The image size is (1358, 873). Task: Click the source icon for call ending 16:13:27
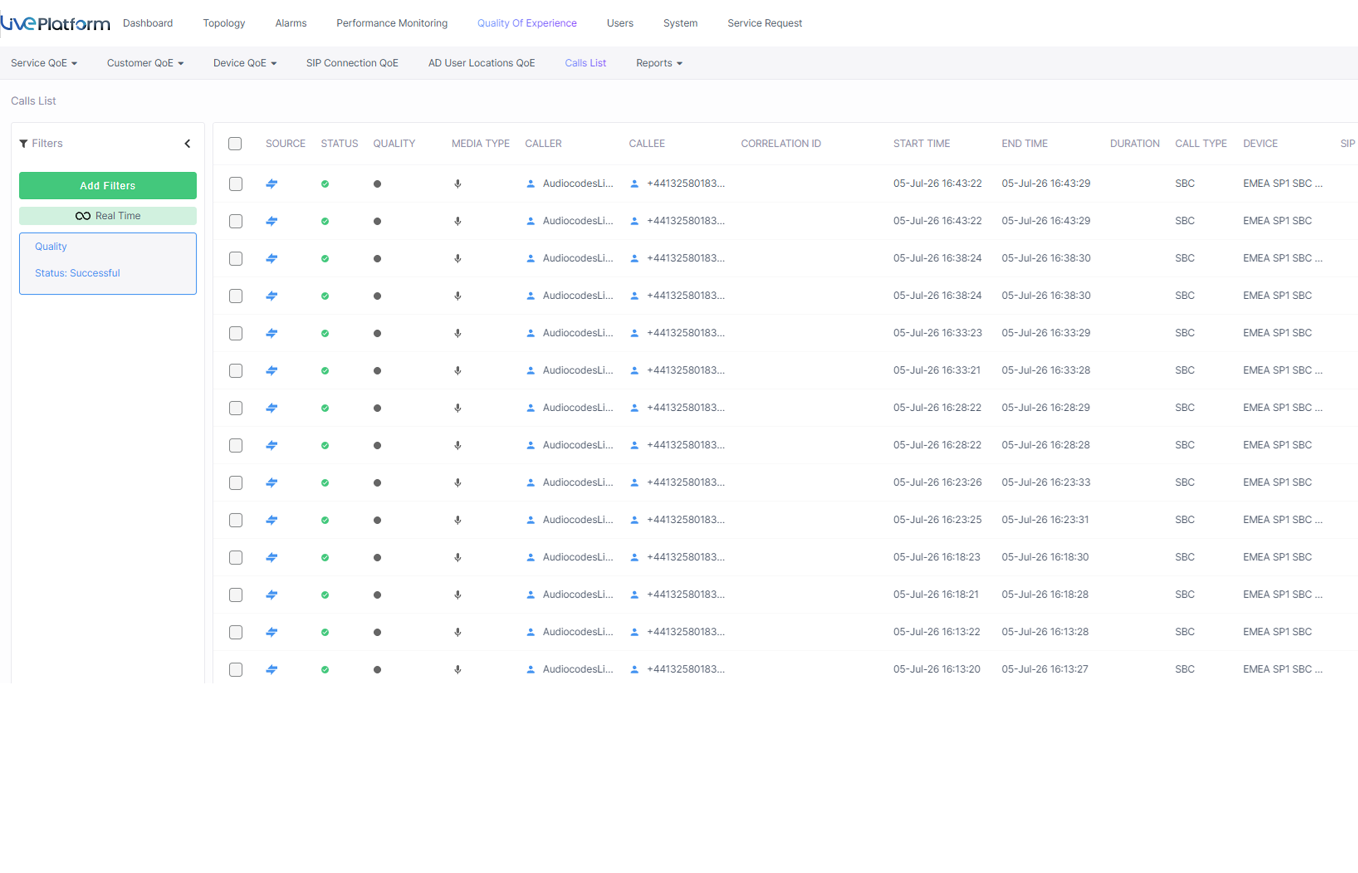272,670
